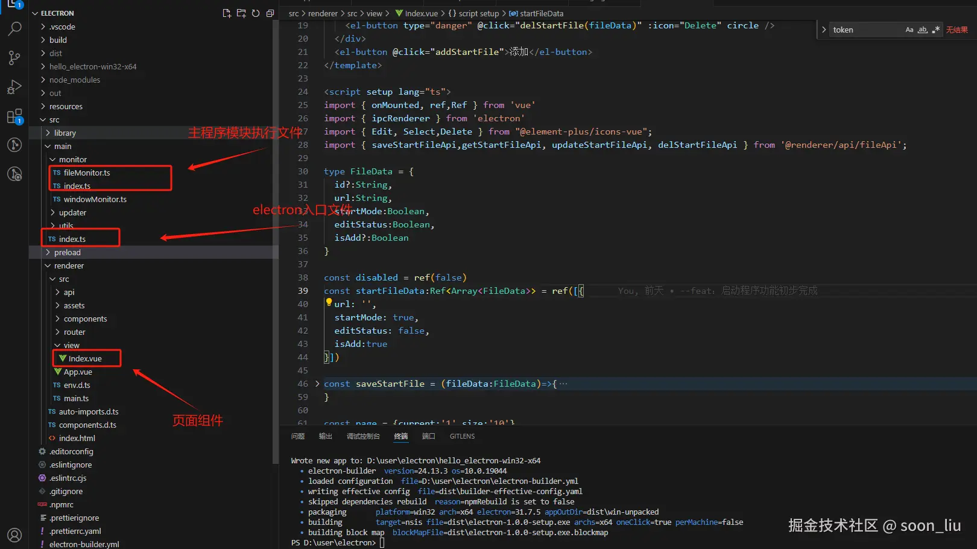Collapse the monitor folder
Viewport: 977px width, 549px height.
coord(53,159)
